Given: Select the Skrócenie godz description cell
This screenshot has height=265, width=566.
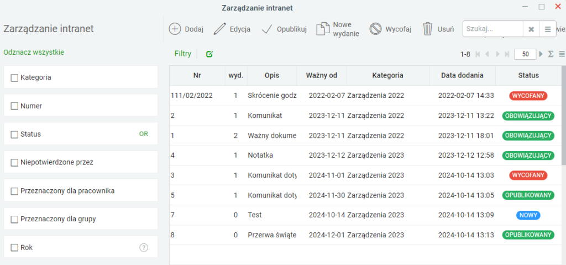Looking at the screenshot, I should click(x=272, y=96).
